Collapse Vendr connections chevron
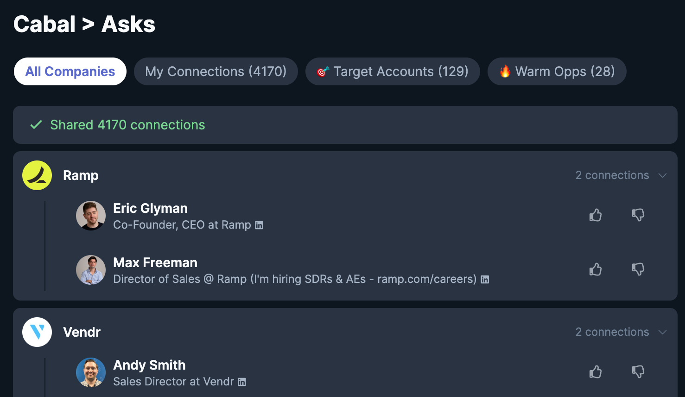Screen dimensions: 685x397 662,332
